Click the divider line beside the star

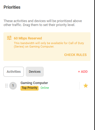pyautogui.click(x=79, y=86)
